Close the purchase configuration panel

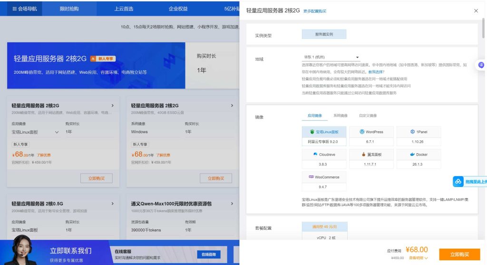[476, 10]
